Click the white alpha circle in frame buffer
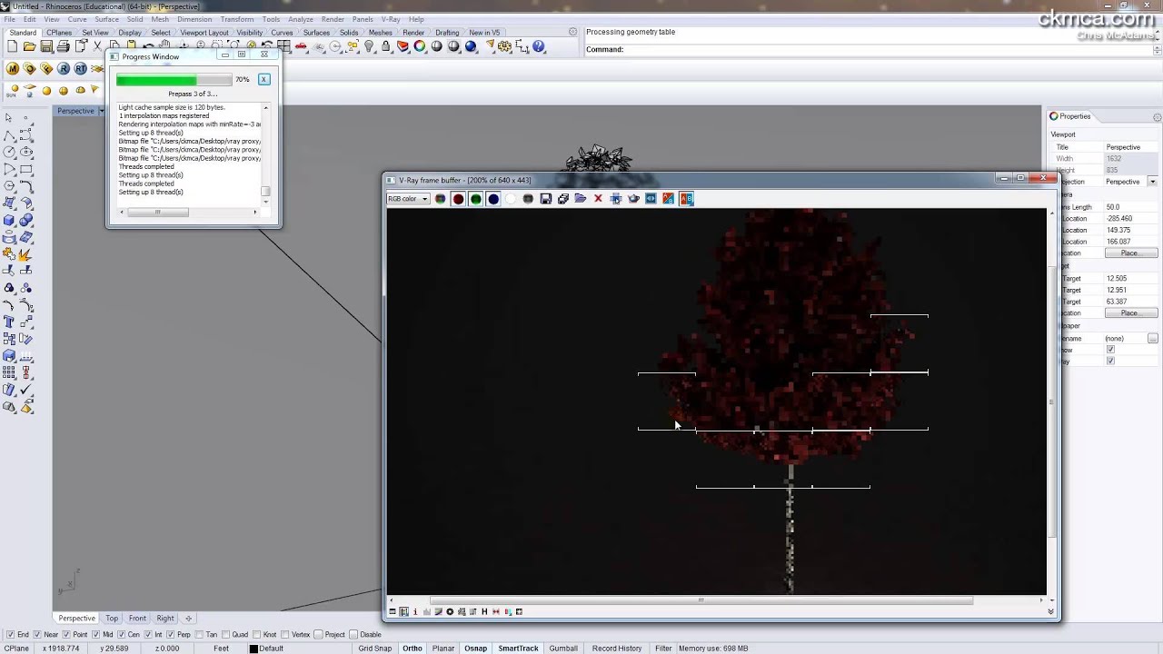The height and width of the screenshot is (654, 1163). coord(511,199)
